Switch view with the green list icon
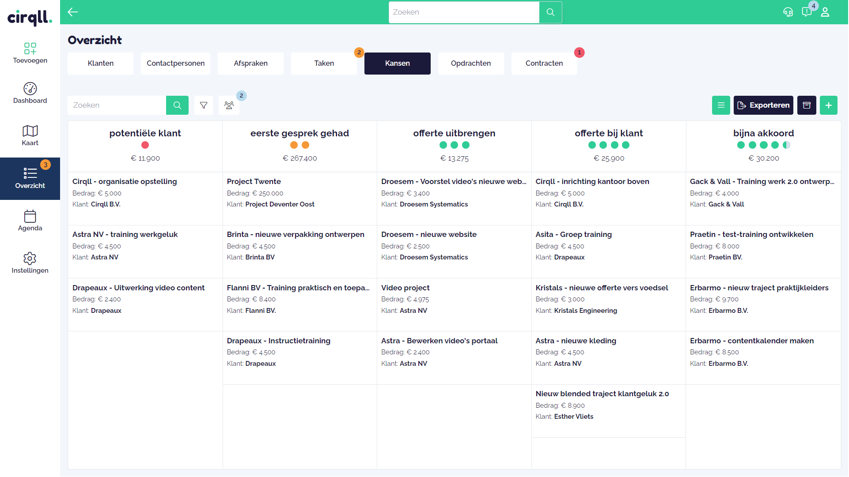Viewport: 849px width, 477px height. [721, 105]
